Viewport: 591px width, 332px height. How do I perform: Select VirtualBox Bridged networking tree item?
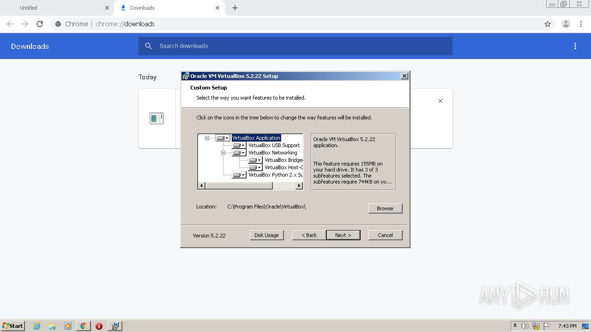coord(283,160)
